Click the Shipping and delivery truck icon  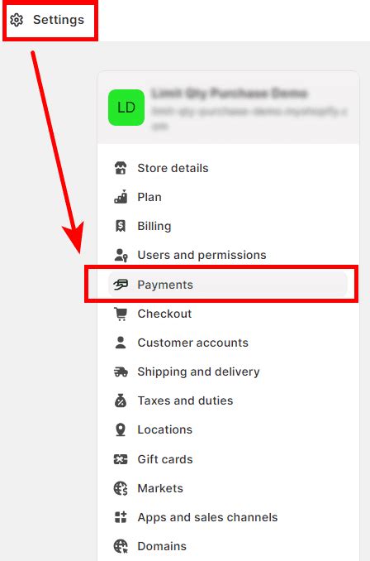[x=121, y=372]
